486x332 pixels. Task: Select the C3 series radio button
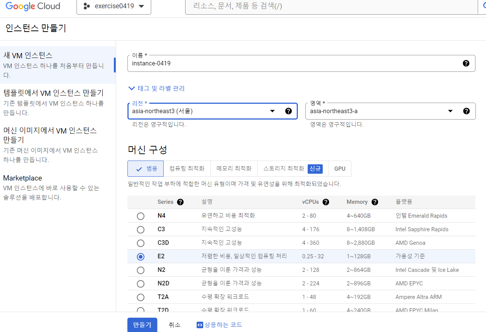(x=141, y=229)
